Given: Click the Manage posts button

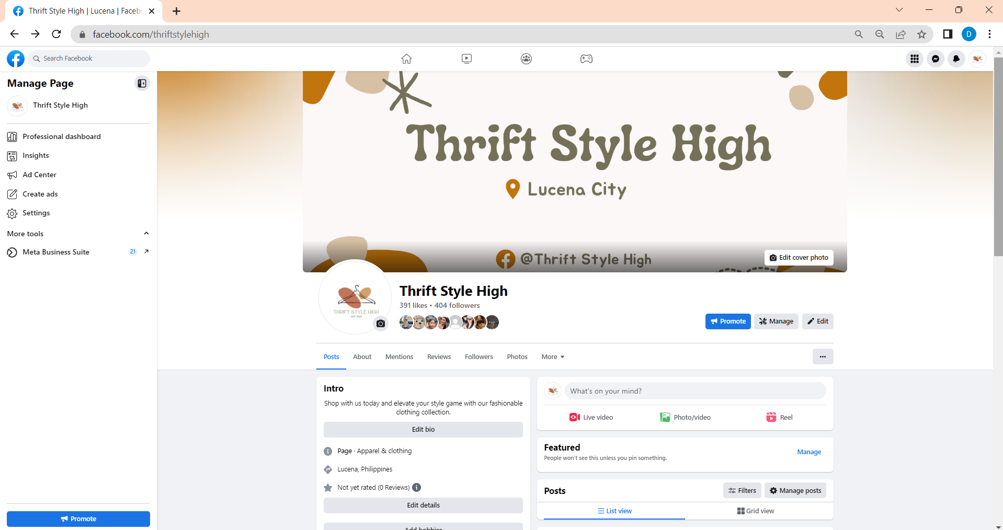Looking at the screenshot, I should pyautogui.click(x=795, y=491).
